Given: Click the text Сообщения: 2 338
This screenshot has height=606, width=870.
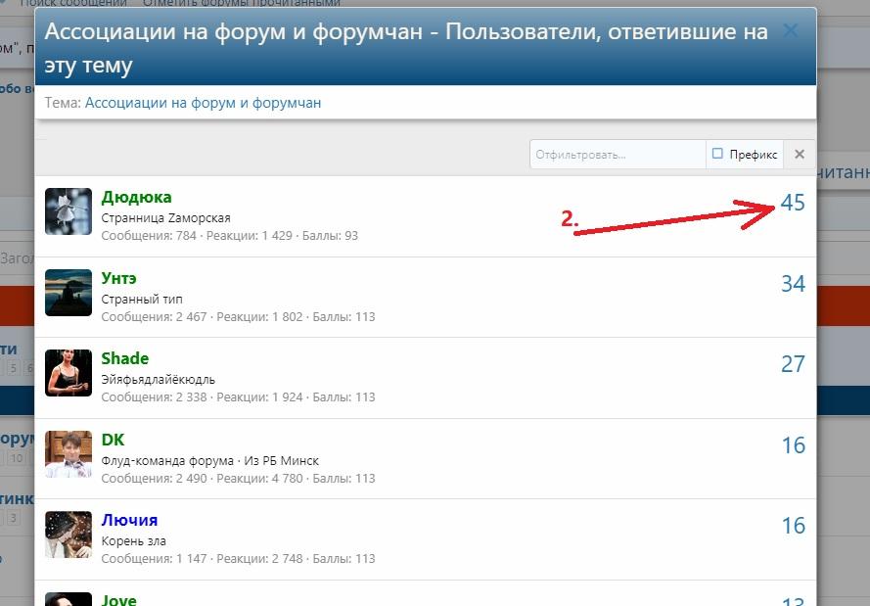Looking at the screenshot, I should tap(154, 397).
